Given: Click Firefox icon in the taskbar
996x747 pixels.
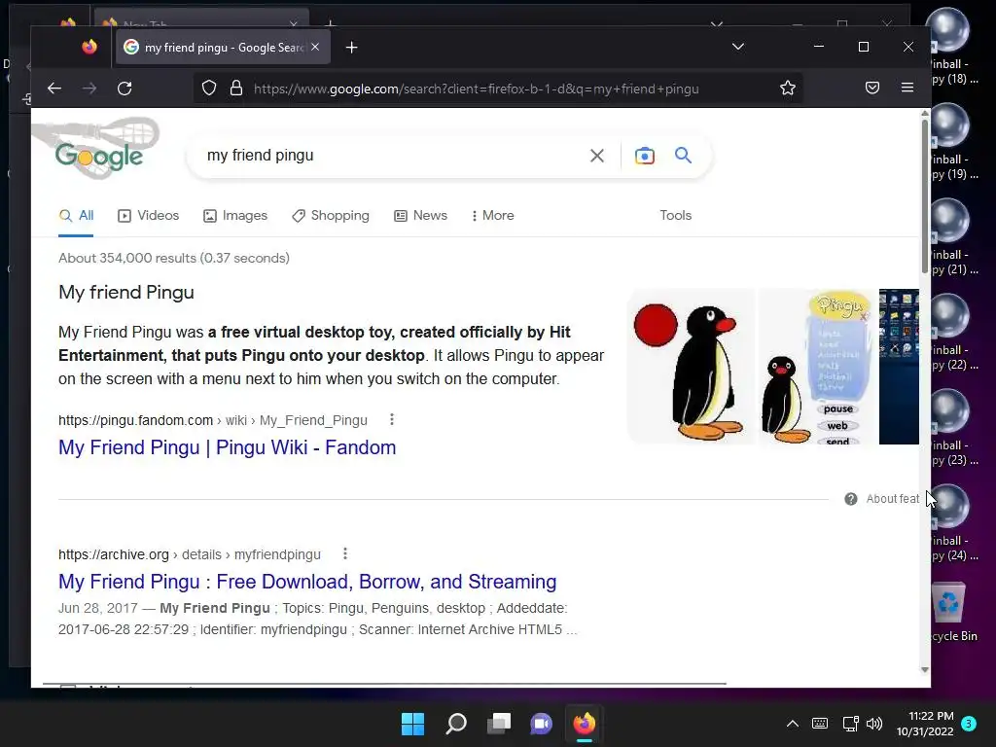Looking at the screenshot, I should coord(585,724).
